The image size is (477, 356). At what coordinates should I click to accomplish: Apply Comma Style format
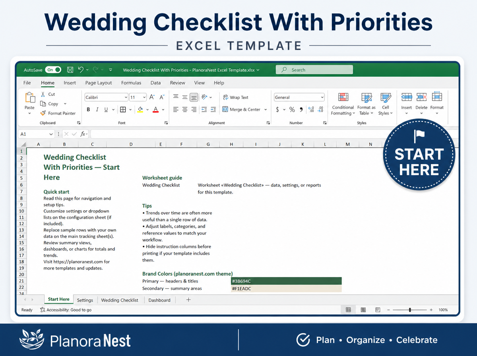pyautogui.click(x=301, y=110)
